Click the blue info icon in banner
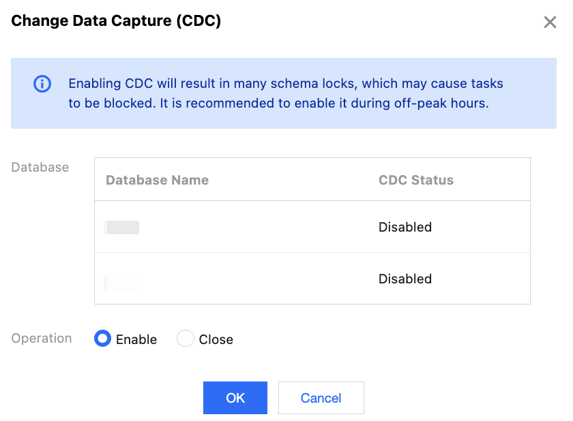 pyautogui.click(x=42, y=84)
